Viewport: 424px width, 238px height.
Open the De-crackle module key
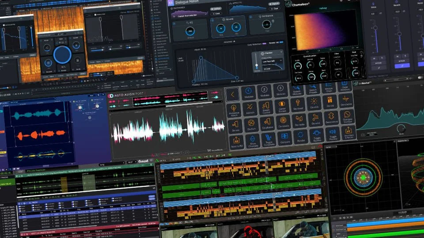346,100
